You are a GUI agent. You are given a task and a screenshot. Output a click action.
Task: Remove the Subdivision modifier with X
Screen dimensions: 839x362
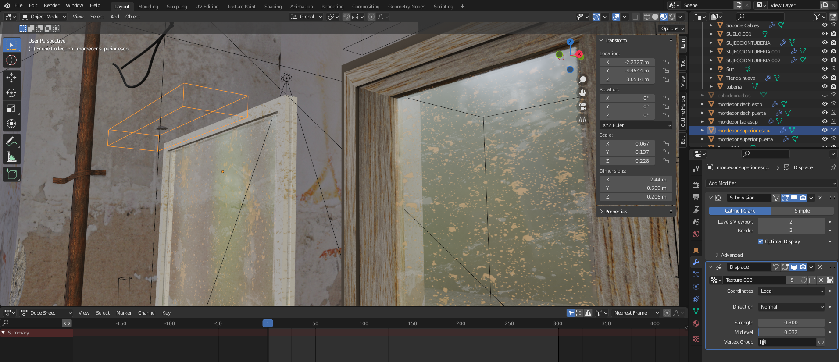(820, 198)
